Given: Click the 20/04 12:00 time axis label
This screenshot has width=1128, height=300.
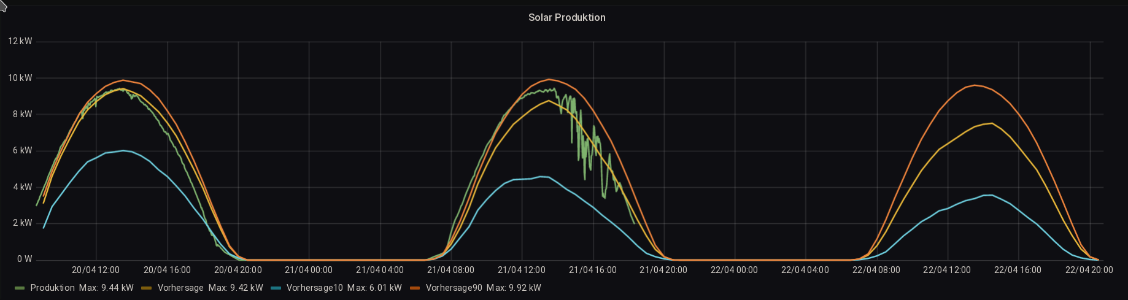Looking at the screenshot, I should click(x=96, y=270).
